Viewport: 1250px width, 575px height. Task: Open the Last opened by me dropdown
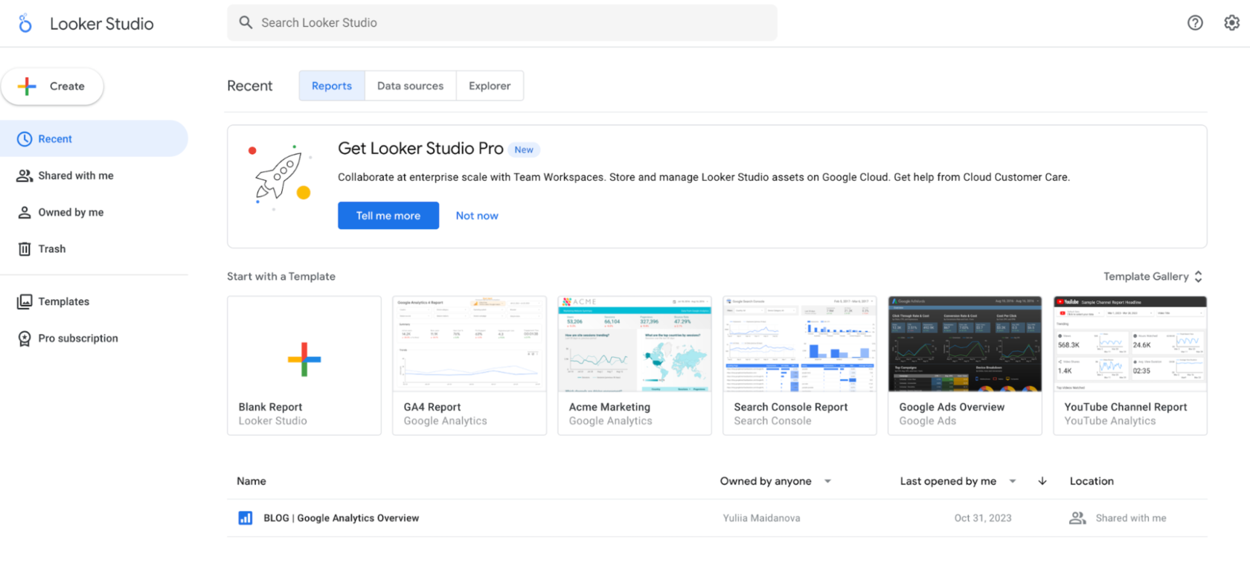(x=957, y=481)
